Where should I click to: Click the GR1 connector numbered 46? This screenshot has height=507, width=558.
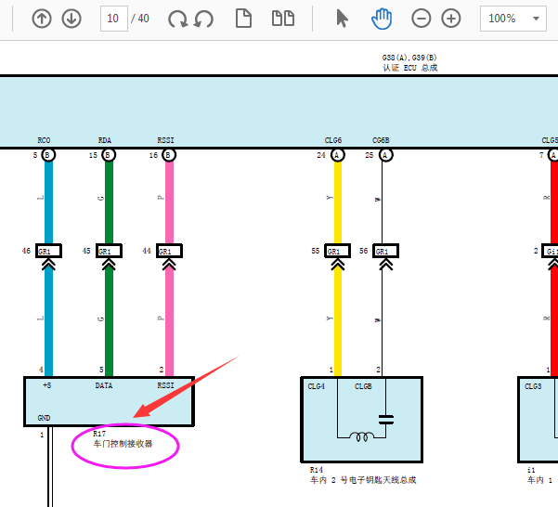tap(49, 252)
